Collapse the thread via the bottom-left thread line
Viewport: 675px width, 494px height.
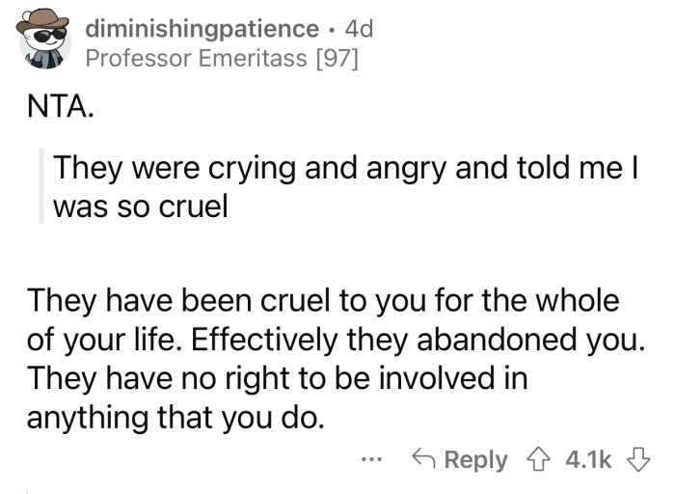click(x=27, y=491)
